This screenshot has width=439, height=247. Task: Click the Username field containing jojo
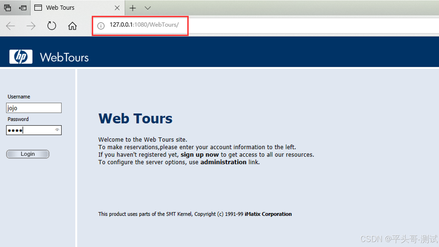tap(34, 108)
